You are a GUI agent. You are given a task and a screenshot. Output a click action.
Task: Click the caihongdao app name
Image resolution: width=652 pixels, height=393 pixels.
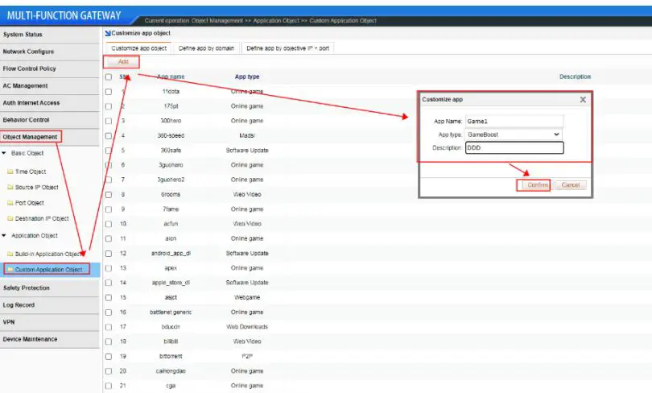[171, 371]
